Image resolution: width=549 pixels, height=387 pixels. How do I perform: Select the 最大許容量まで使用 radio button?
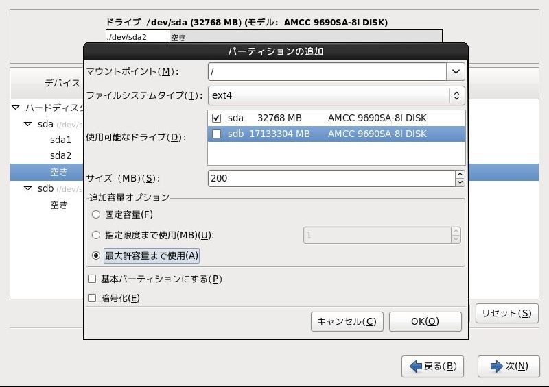[x=96, y=255]
